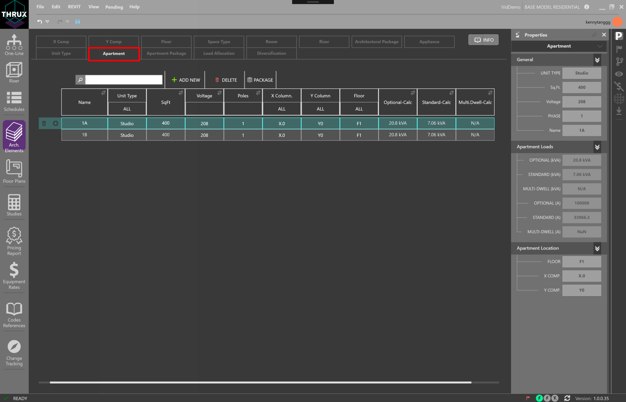Screen dimensions: 626x402
Task: Click the save disk icon
Action: coord(78,22)
